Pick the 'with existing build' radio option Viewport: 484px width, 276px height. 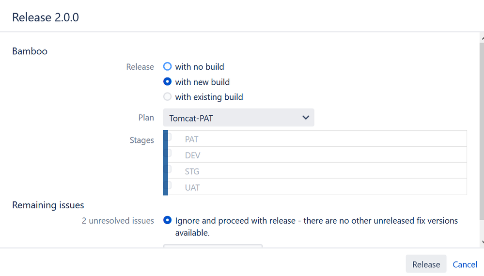coord(167,96)
